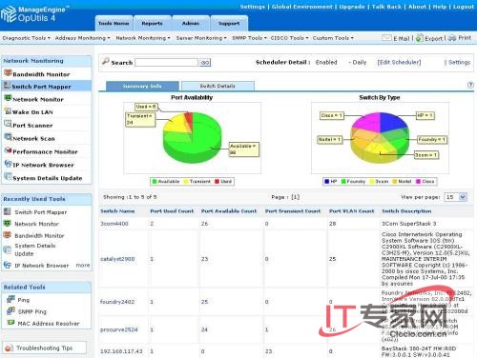
Task: Open the Address Monitoring dropdown menu
Action: tap(82, 38)
